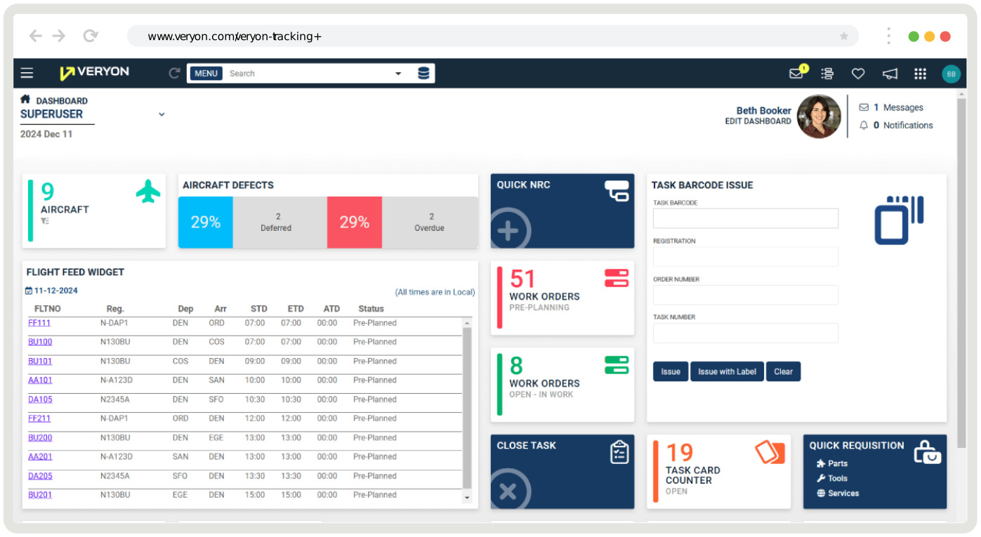This screenshot has width=981, height=537.
Task: Expand the search dropdown arrow
Action: coord(398,74)
